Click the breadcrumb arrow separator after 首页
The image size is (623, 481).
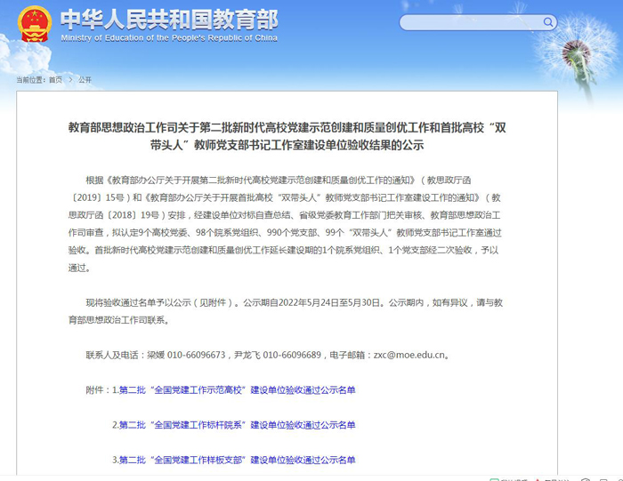coord(71,80)
